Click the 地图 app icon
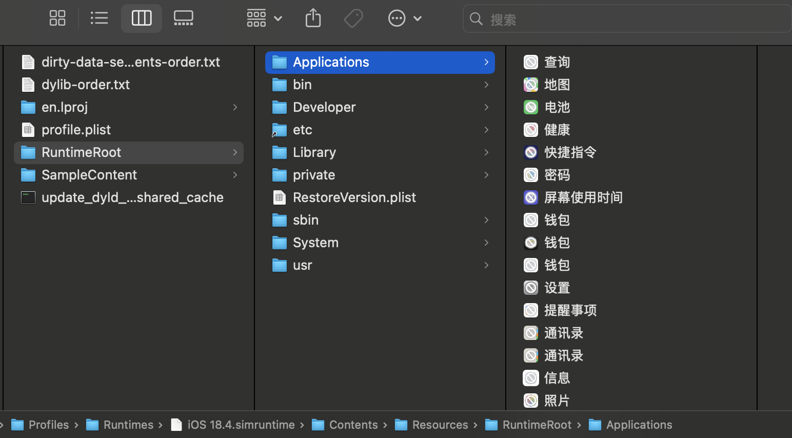Viewport: 792px width, 438px height. click(x=531, y=85)
